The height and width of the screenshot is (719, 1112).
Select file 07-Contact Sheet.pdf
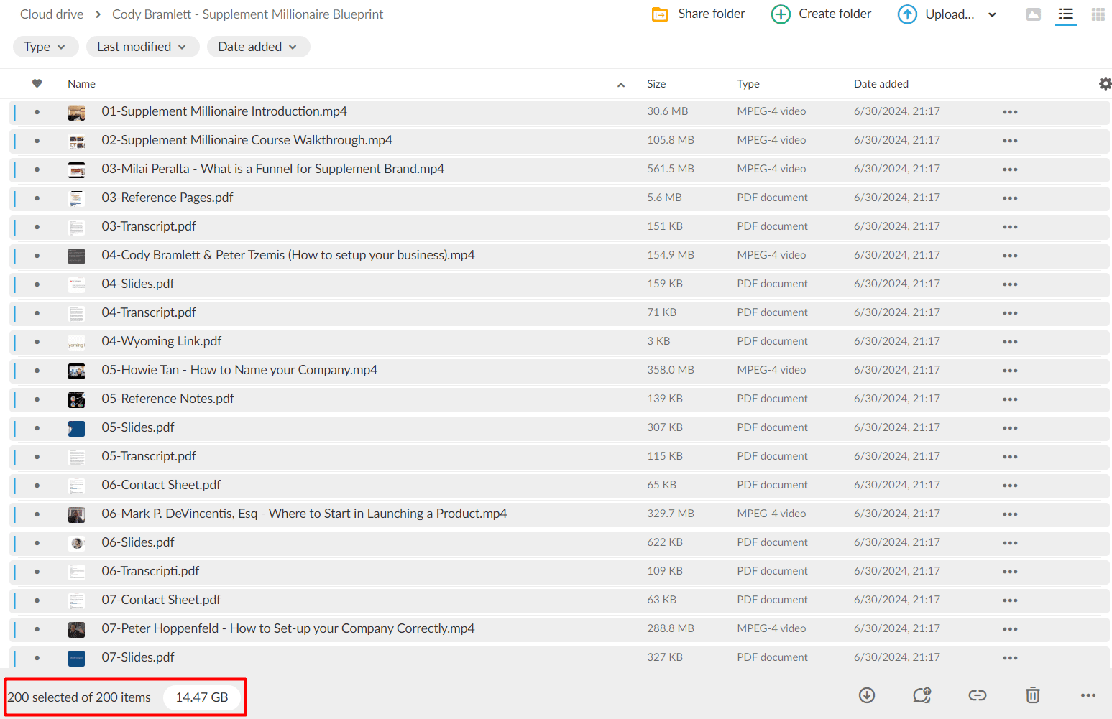pos(559,600)
